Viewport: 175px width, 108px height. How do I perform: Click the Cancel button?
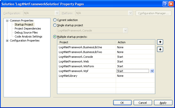coord(143,103)
